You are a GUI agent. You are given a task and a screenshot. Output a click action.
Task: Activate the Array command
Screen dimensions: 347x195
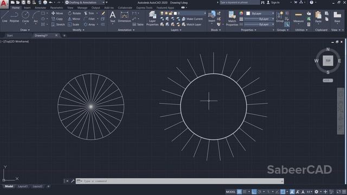tap(89, 24)
